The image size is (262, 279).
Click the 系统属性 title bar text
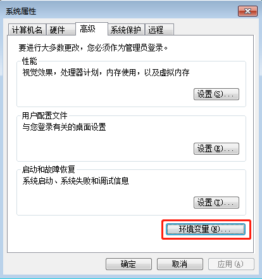[x=21, y=11]
